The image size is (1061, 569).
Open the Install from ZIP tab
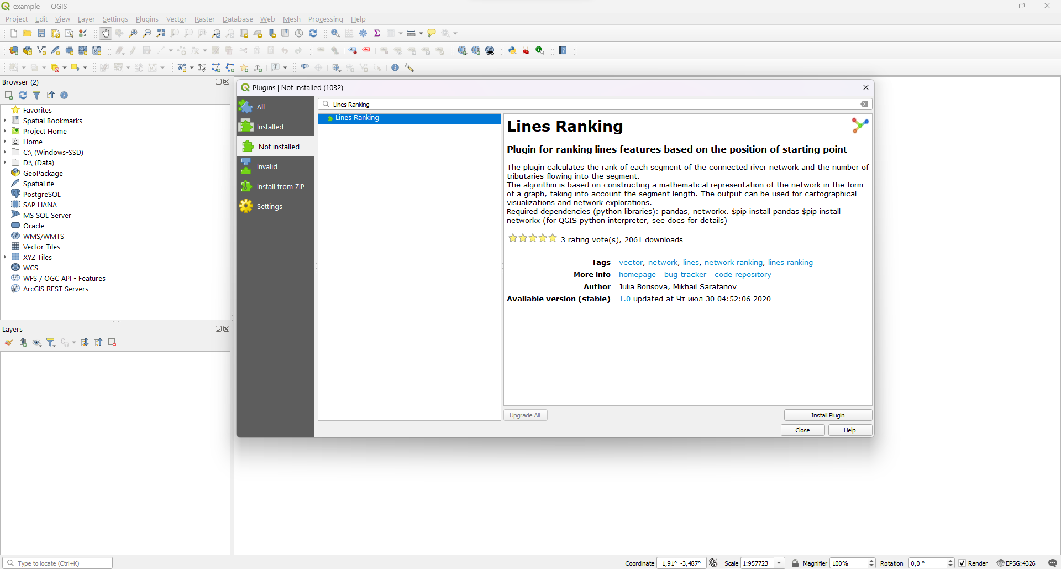point(275,186)
